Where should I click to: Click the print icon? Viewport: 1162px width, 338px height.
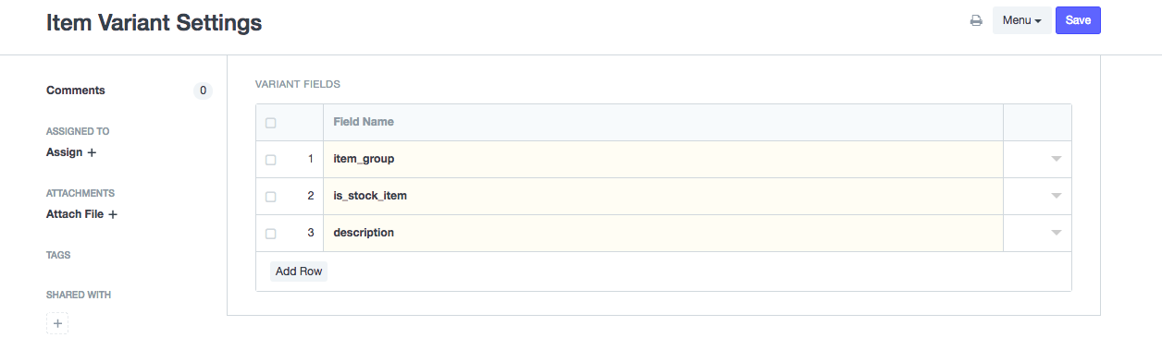coord(975,20)
